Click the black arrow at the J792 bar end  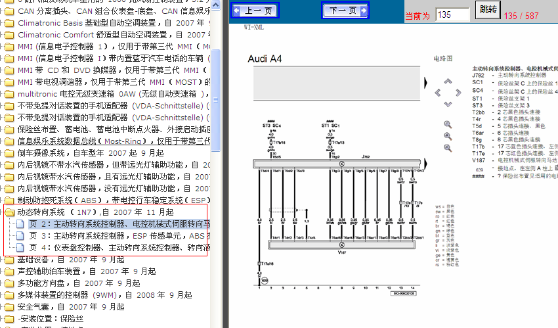[x=425, y=164]
